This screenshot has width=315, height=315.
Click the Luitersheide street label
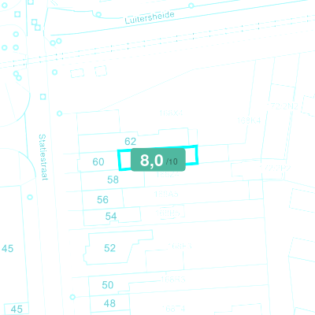(150, 17)
